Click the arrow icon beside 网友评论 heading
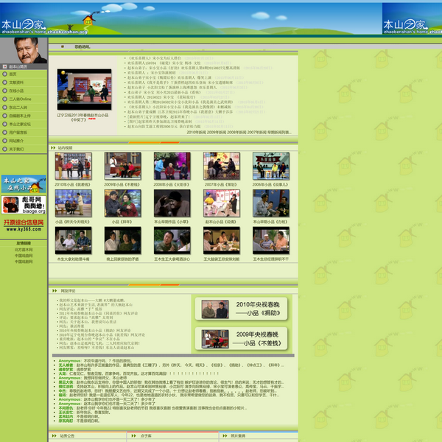 54,292
